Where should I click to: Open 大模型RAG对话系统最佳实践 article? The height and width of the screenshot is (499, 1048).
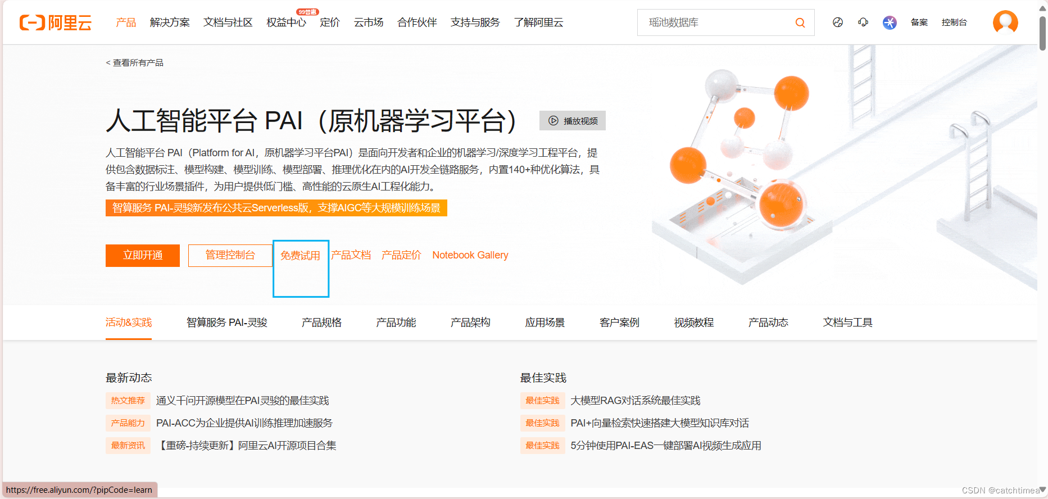(636, 401)
